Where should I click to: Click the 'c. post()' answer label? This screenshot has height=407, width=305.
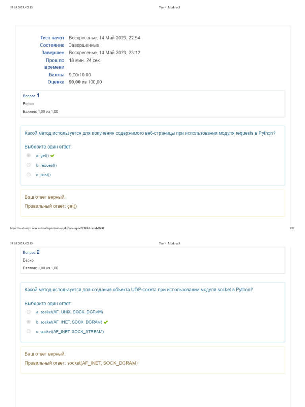44,175
